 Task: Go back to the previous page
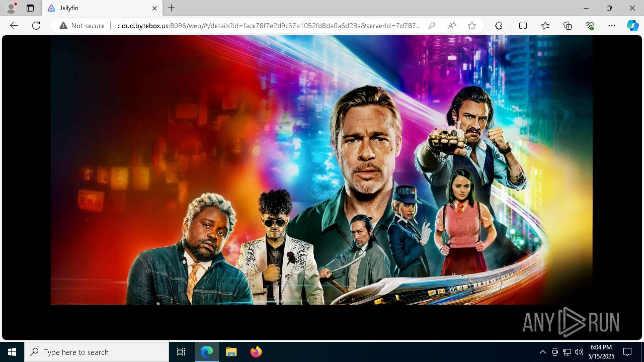click(x=14, y=26)
